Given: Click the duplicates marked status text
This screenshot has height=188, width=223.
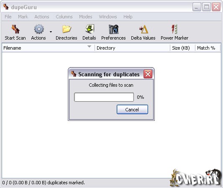Looking at the screenshot, I should pos(44,183).
